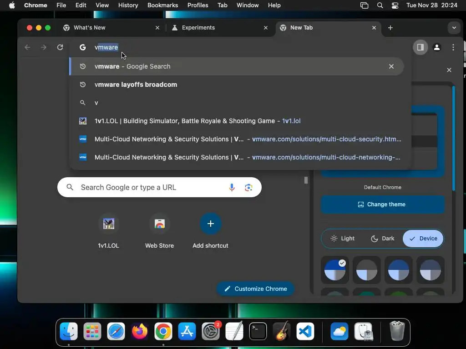Click the omnibox address field

[x=241, y=47]
